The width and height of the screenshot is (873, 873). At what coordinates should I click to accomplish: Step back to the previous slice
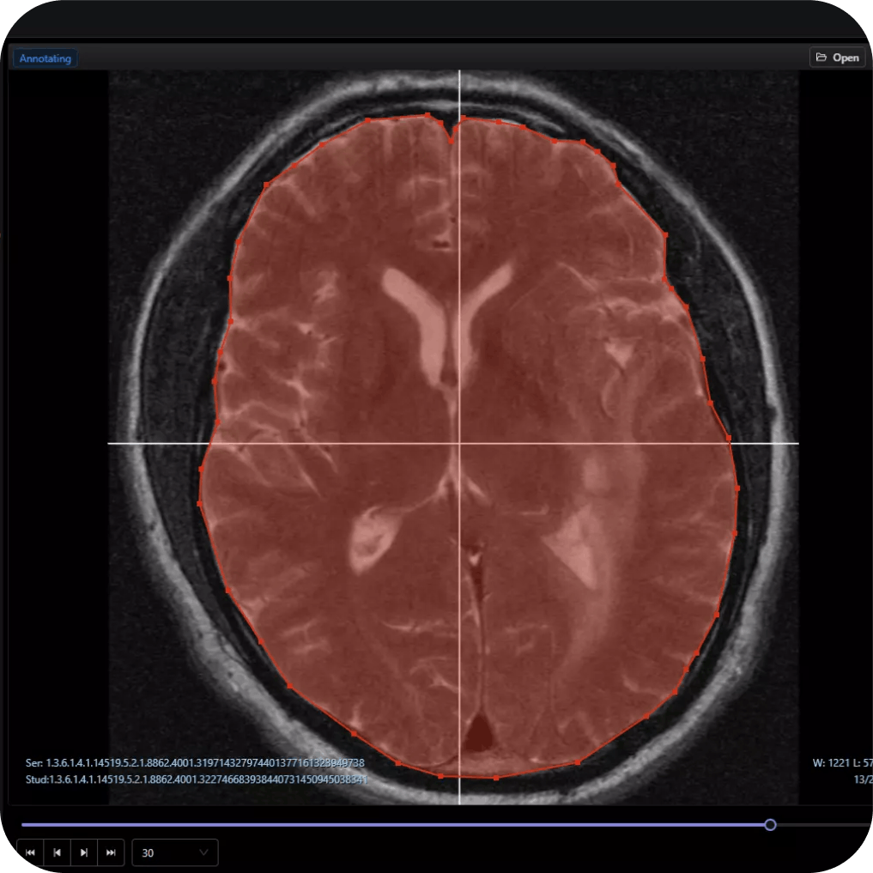pos(57,852)
